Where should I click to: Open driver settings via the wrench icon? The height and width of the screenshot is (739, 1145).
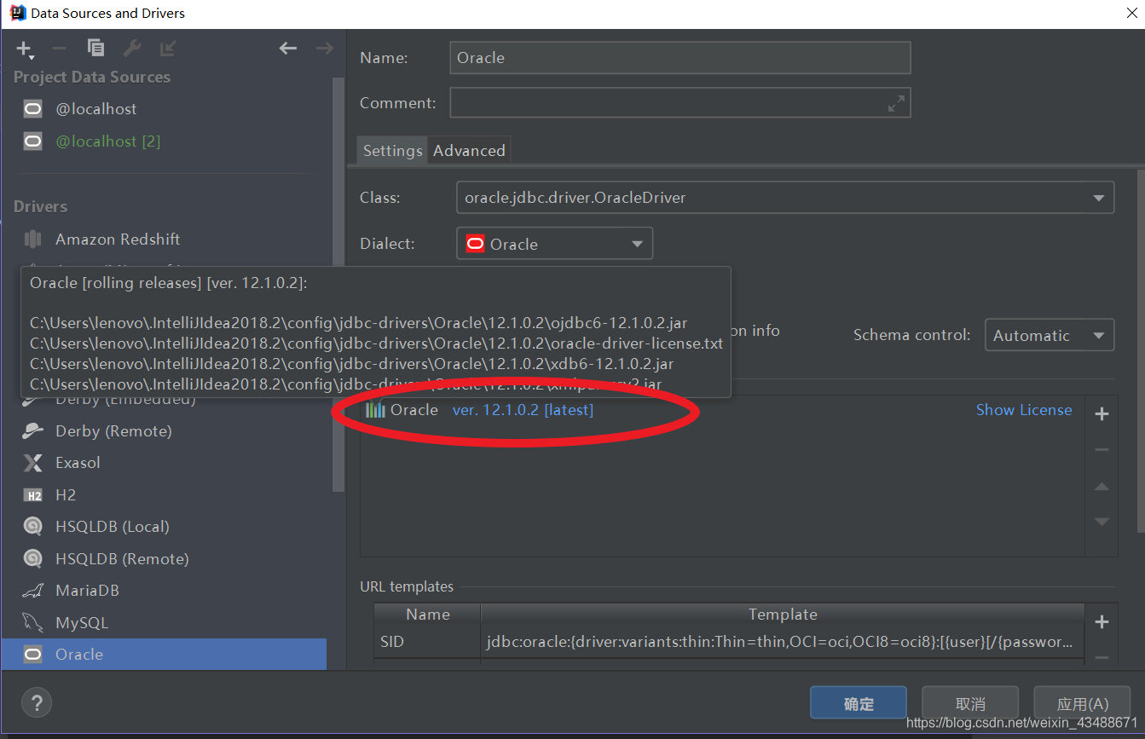click(132, 49)
